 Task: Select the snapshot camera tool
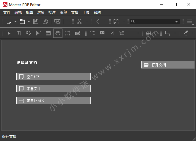78,33
